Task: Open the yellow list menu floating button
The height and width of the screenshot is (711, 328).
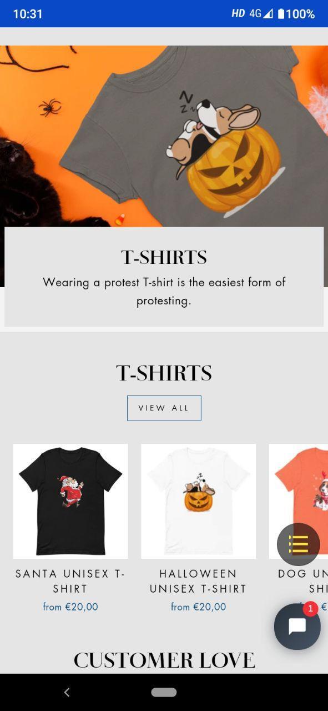Action: 299,544
